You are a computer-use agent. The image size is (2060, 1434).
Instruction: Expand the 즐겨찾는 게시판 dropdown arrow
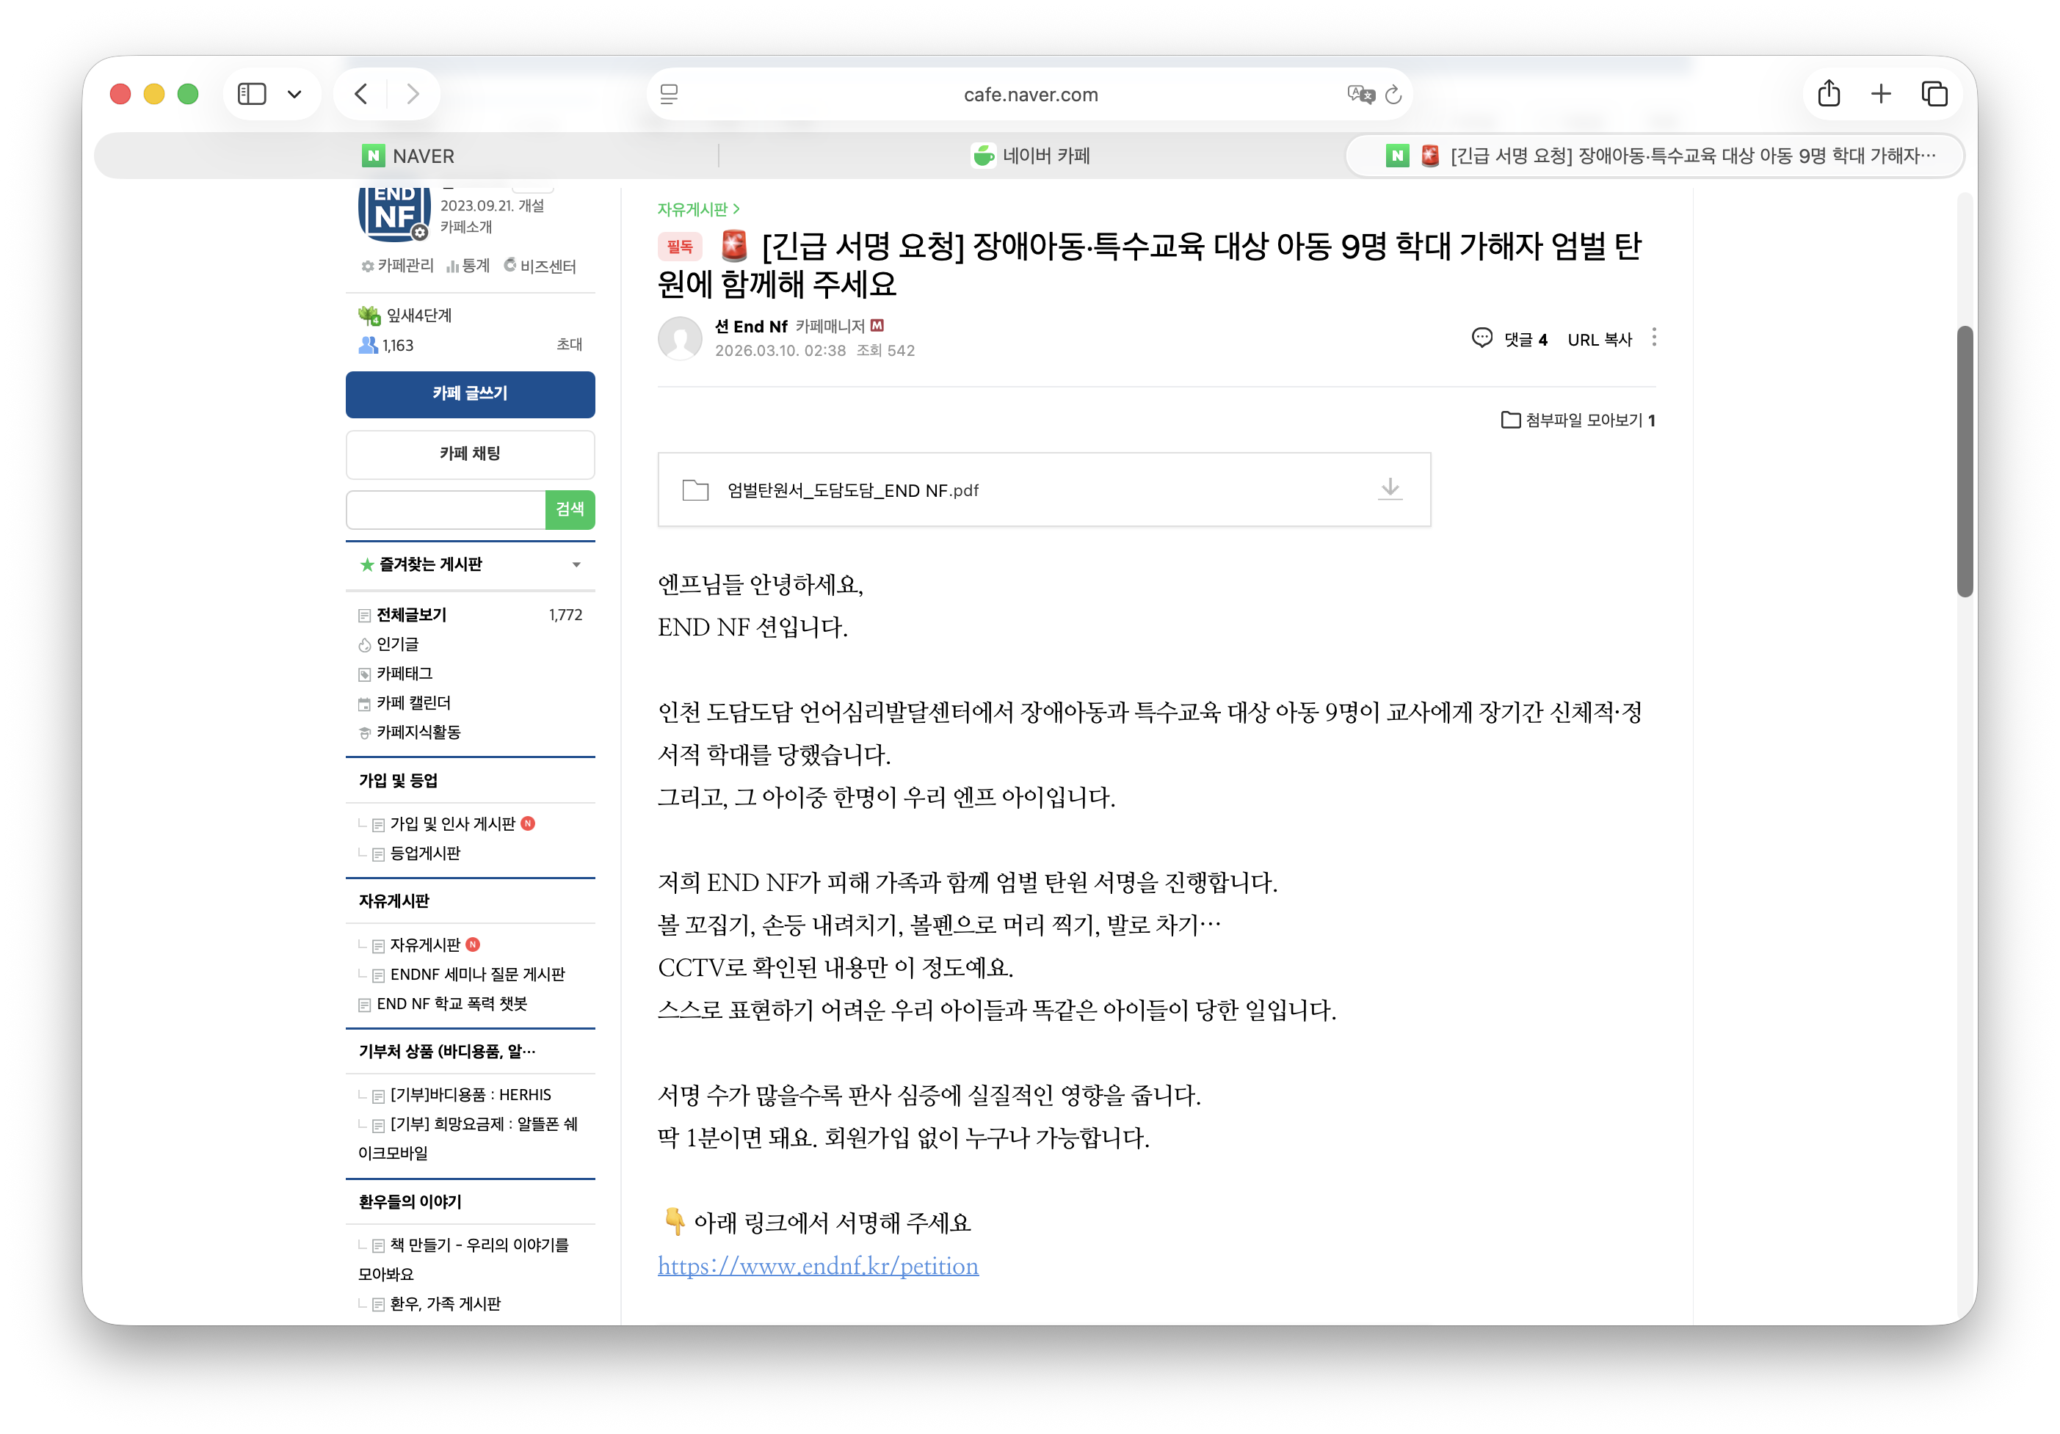click(576, 565)
